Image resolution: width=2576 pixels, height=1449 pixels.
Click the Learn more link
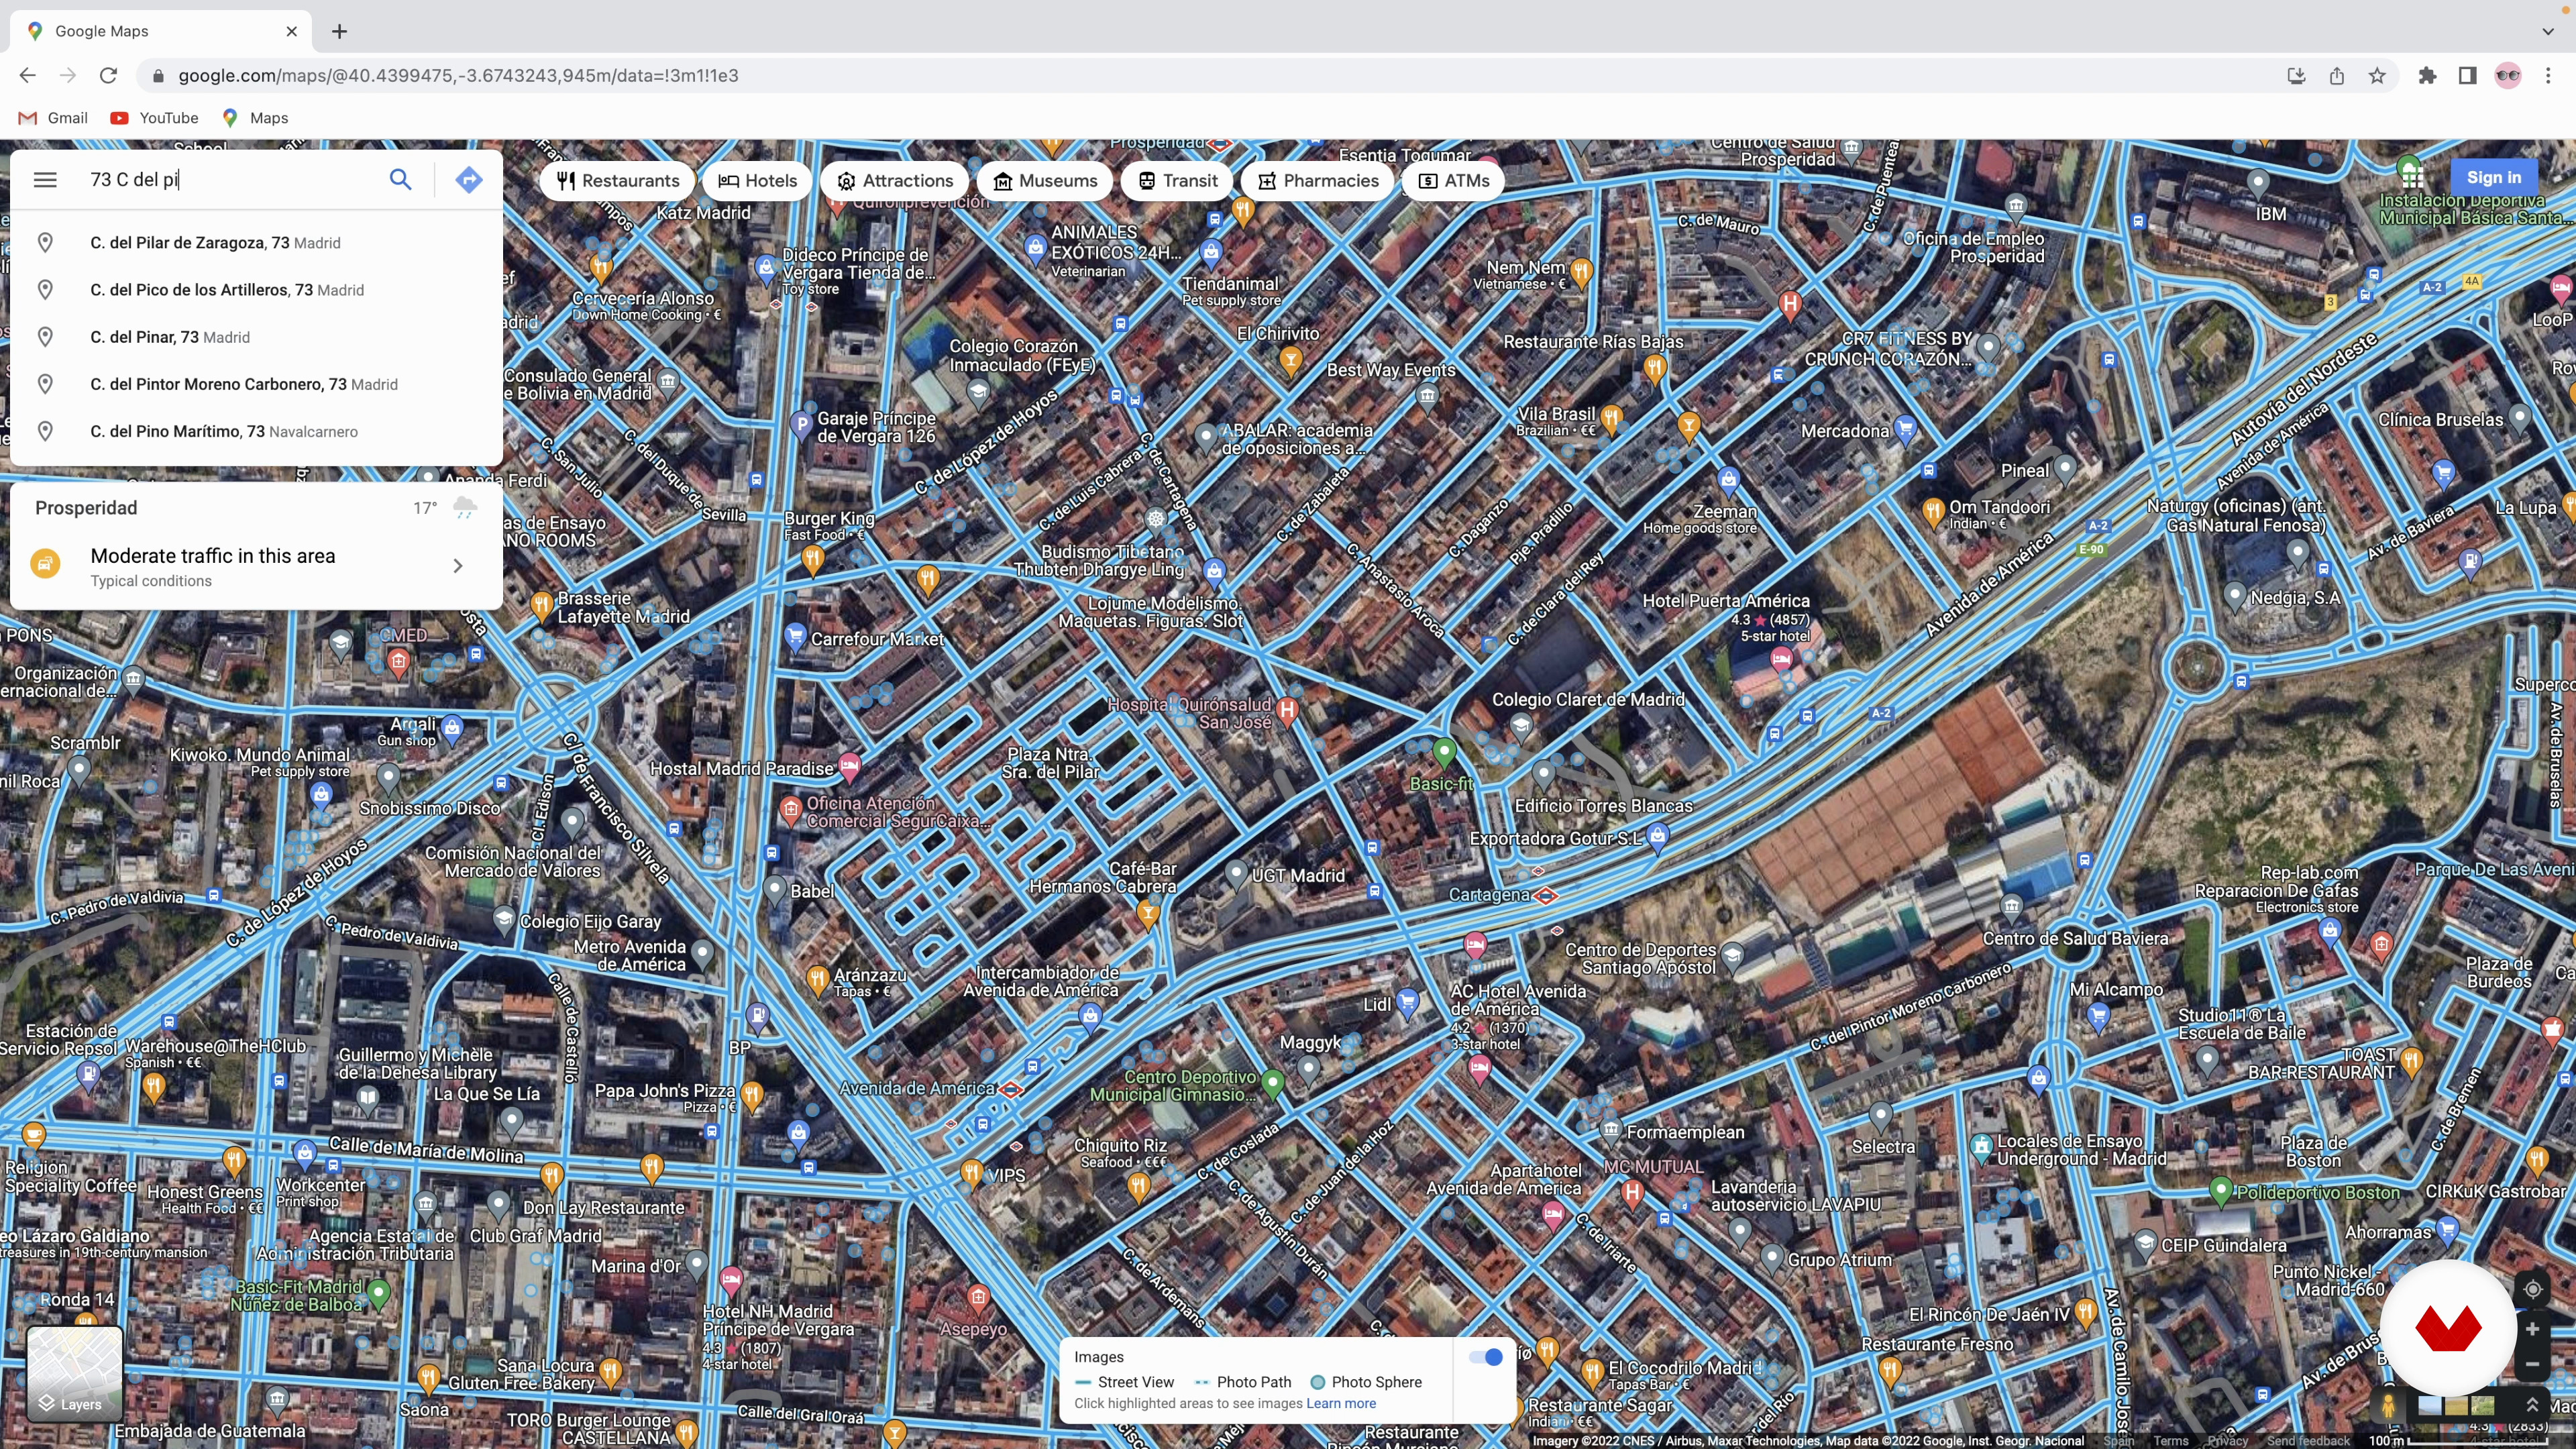click(1341, 1404)
